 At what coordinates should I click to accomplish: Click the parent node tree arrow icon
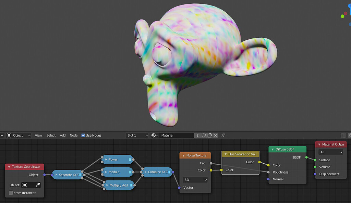[x=343, y=135]
